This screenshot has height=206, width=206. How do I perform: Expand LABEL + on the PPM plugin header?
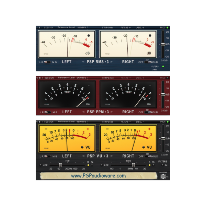140,78
